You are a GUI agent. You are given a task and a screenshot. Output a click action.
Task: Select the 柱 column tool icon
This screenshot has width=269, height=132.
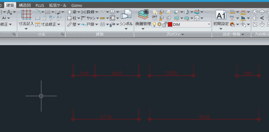[x=69, y=18]
